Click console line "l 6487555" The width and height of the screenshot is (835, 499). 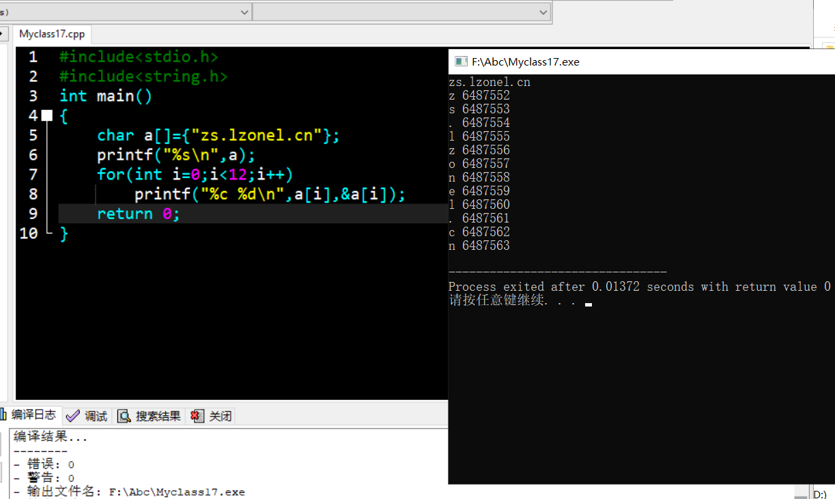[x=479, y=137]
